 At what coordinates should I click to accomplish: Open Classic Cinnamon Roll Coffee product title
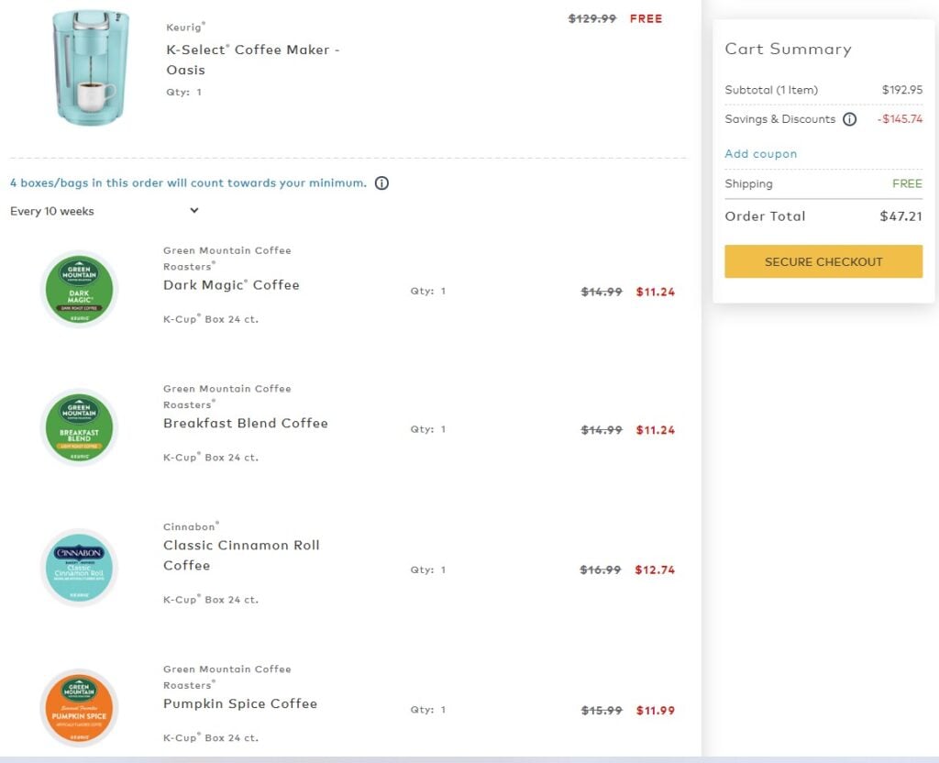click(x=241, y=555)
